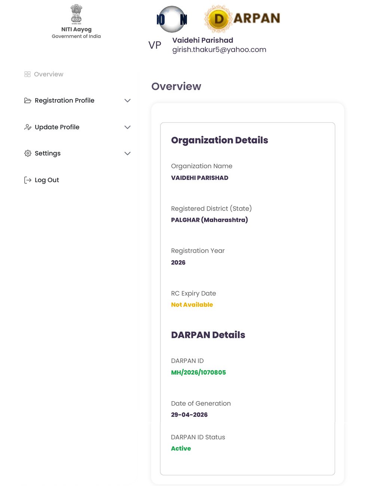Image resolution: width=374 pixels, height=486 pixels.
Task: Click the Vaidehi Parishad profile name
Action: pos(203,40)
